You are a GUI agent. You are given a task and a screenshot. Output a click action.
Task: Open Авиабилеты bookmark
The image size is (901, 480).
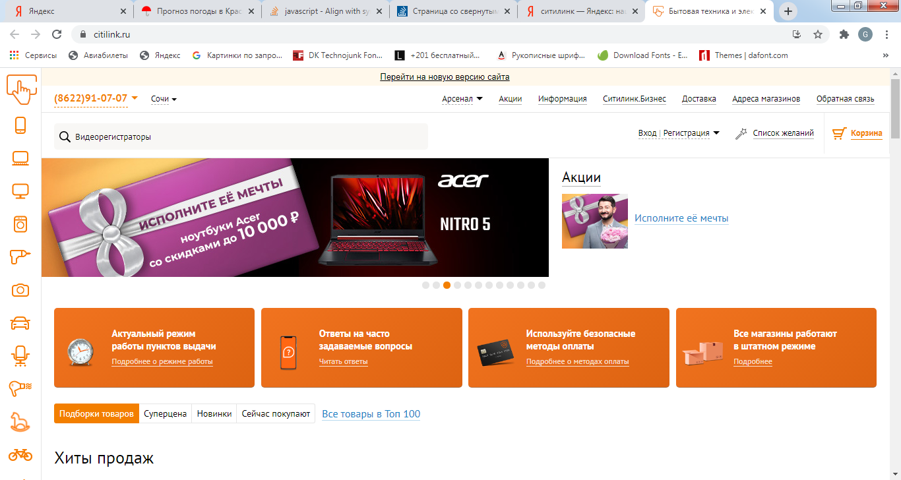98,55
